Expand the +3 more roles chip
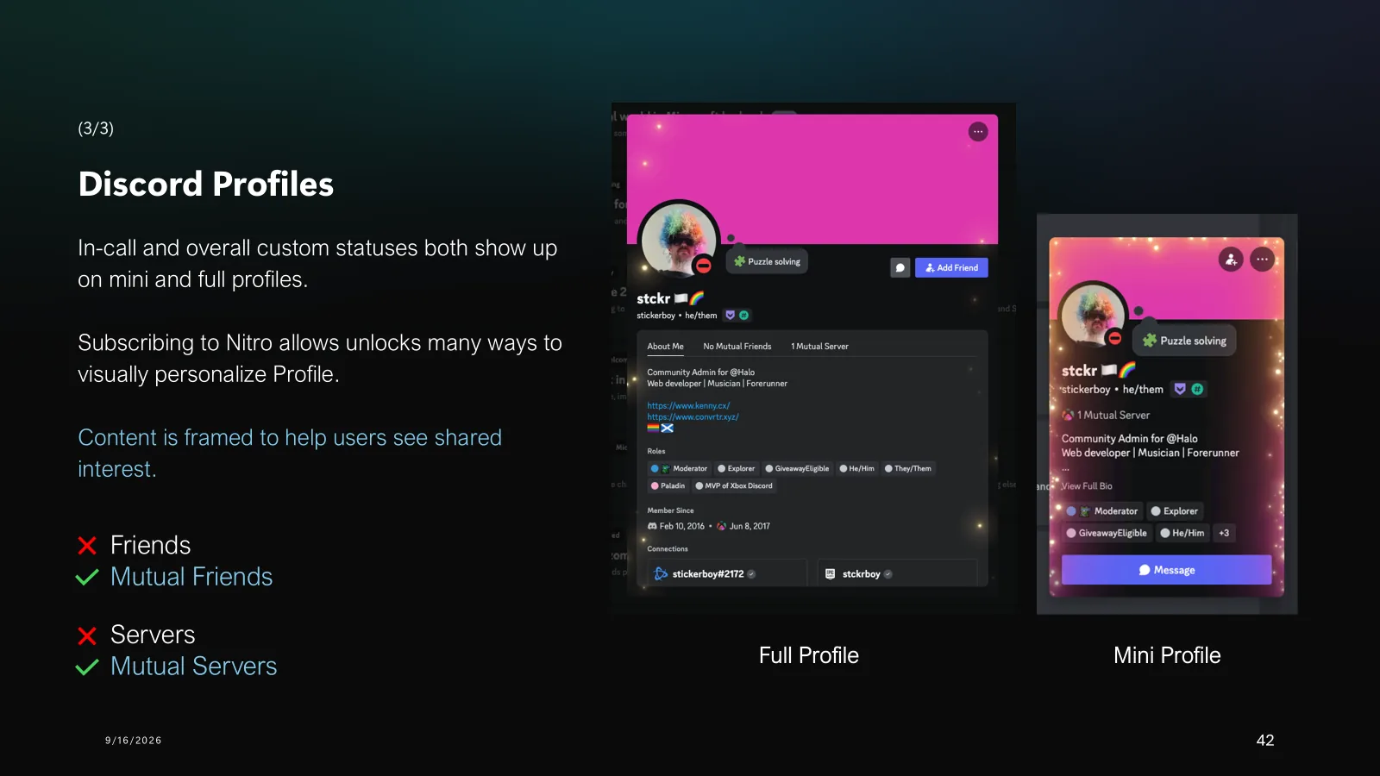Image resolution: width=1380 pixels, height=776 pixels. point(1224,533)
